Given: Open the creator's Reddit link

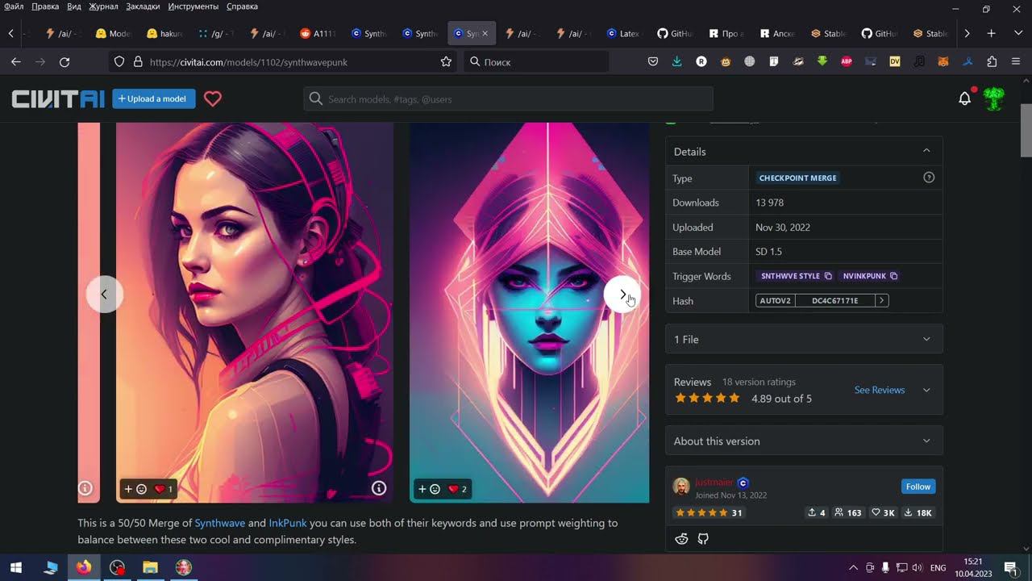Looking at the screenshot, I should coord(681,539).
